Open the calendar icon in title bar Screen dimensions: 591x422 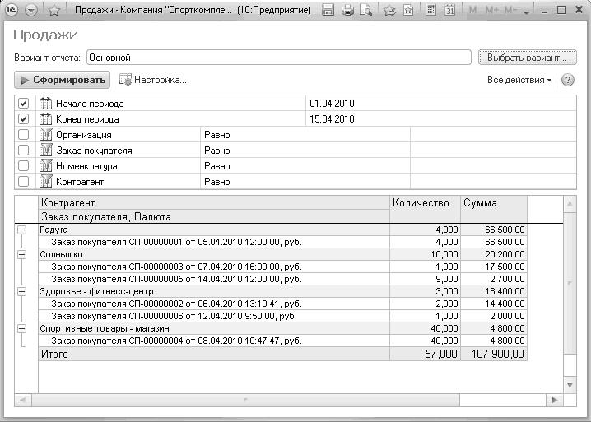tap(449, 10)
